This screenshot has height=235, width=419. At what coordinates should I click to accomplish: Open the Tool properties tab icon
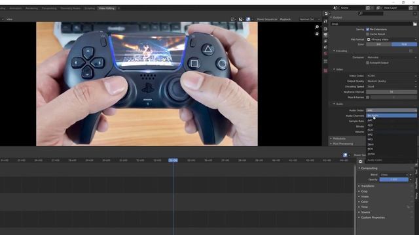tap(325, 22)
